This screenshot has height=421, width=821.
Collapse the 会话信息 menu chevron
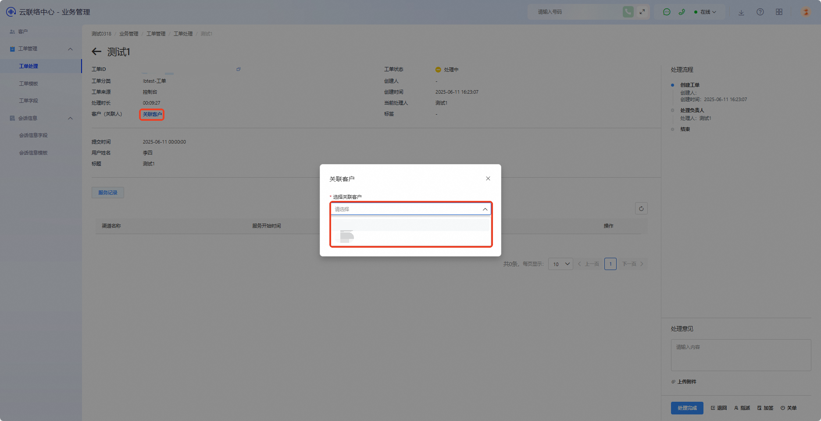point(70,118)
